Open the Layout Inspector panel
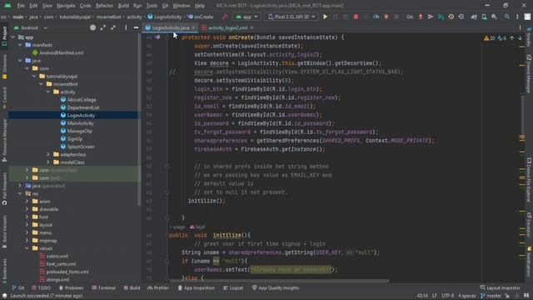Viewport: 533px width, 300px height. pos(500,287)
